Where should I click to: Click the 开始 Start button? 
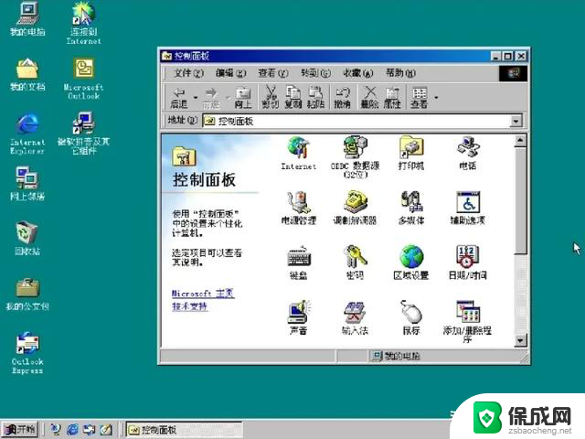coord(20,429)
